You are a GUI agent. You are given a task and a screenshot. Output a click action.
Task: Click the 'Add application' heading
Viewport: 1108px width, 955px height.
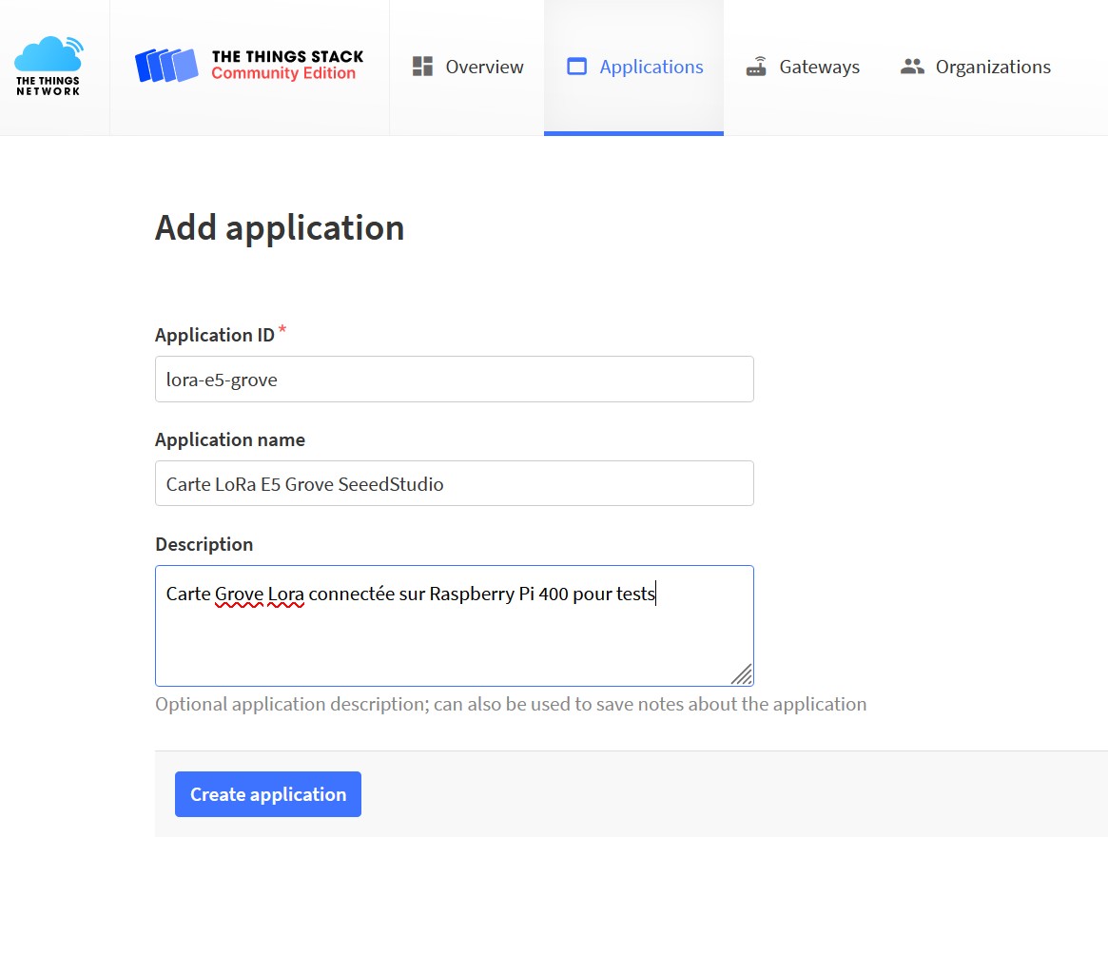point(280,228)
